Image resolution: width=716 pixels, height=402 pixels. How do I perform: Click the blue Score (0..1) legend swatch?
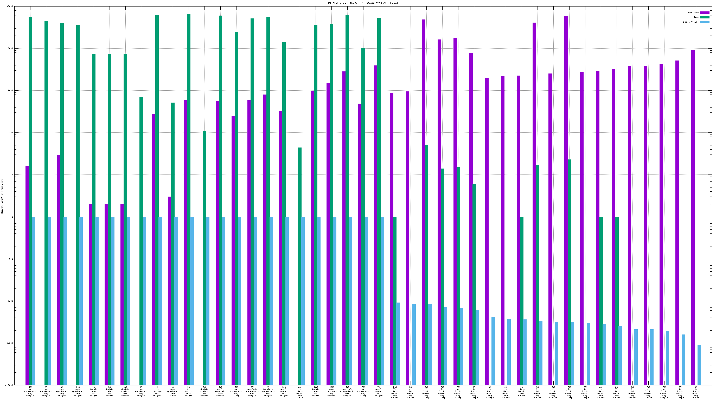tap(705, 22)
